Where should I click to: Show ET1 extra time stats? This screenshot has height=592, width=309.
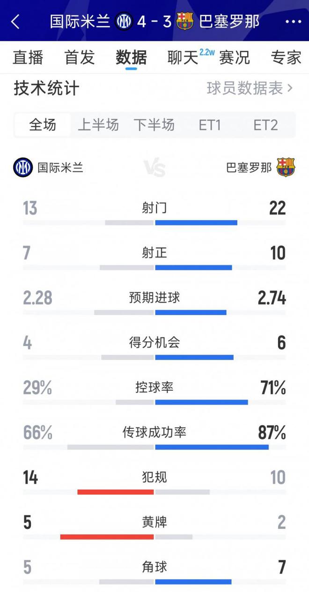pos(210,125)
